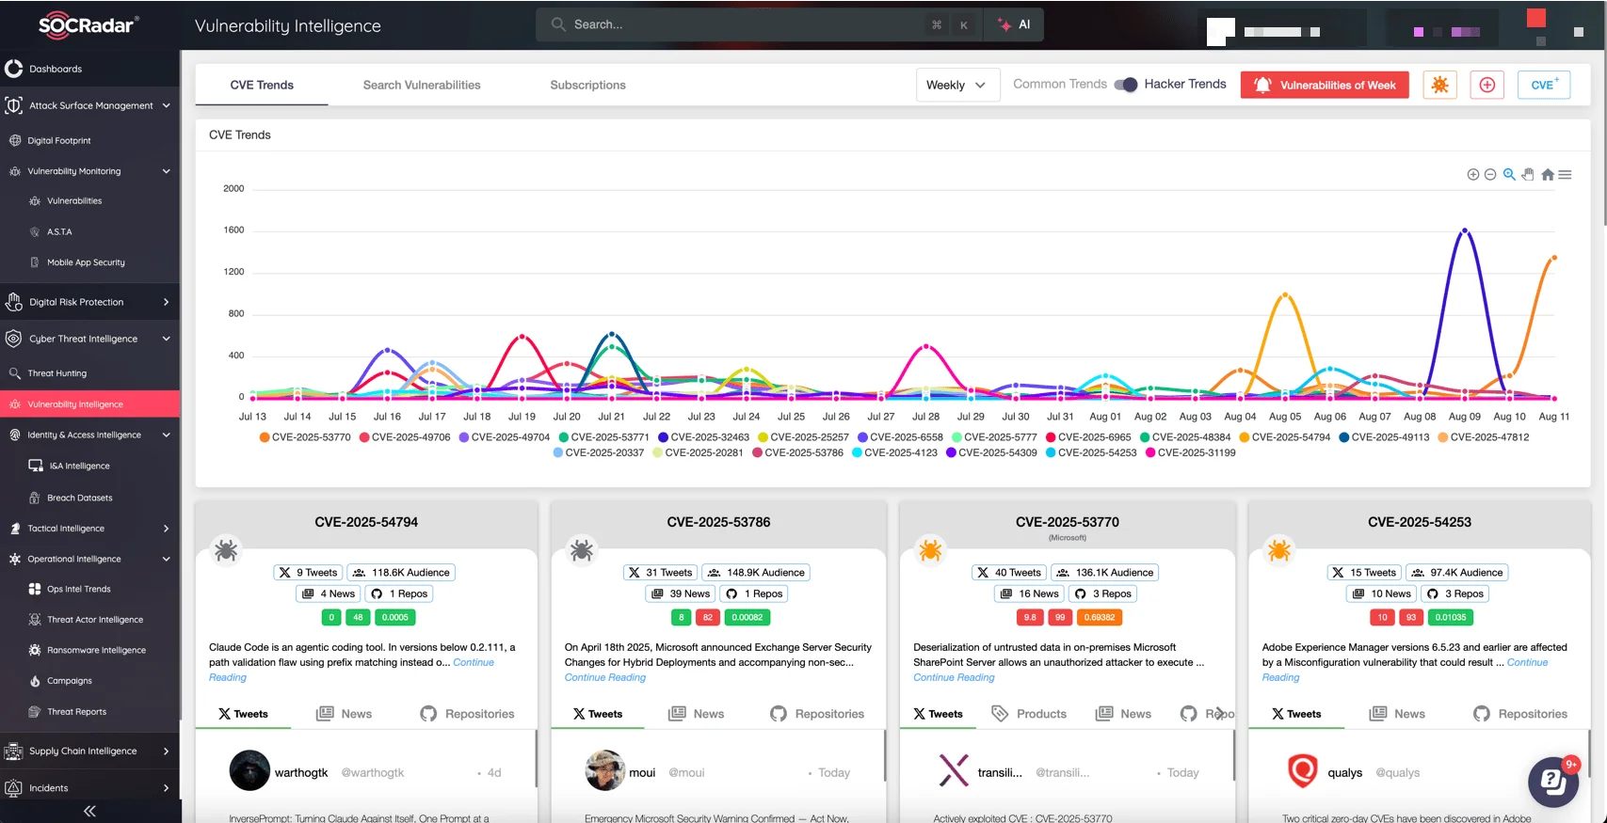
Task: Expand Supply Chain Intelligence menu
Action: [x=89, y=751]
